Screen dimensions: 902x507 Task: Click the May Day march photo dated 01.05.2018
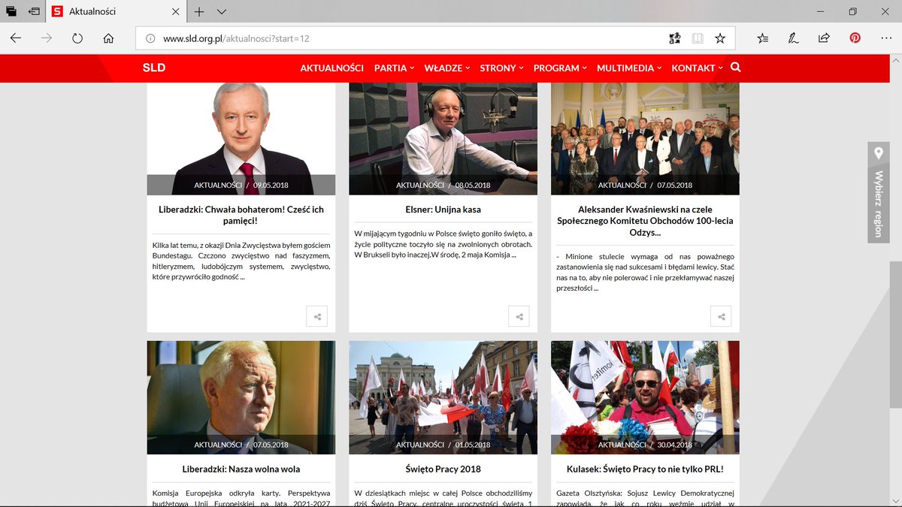click(x=443, y=397)
